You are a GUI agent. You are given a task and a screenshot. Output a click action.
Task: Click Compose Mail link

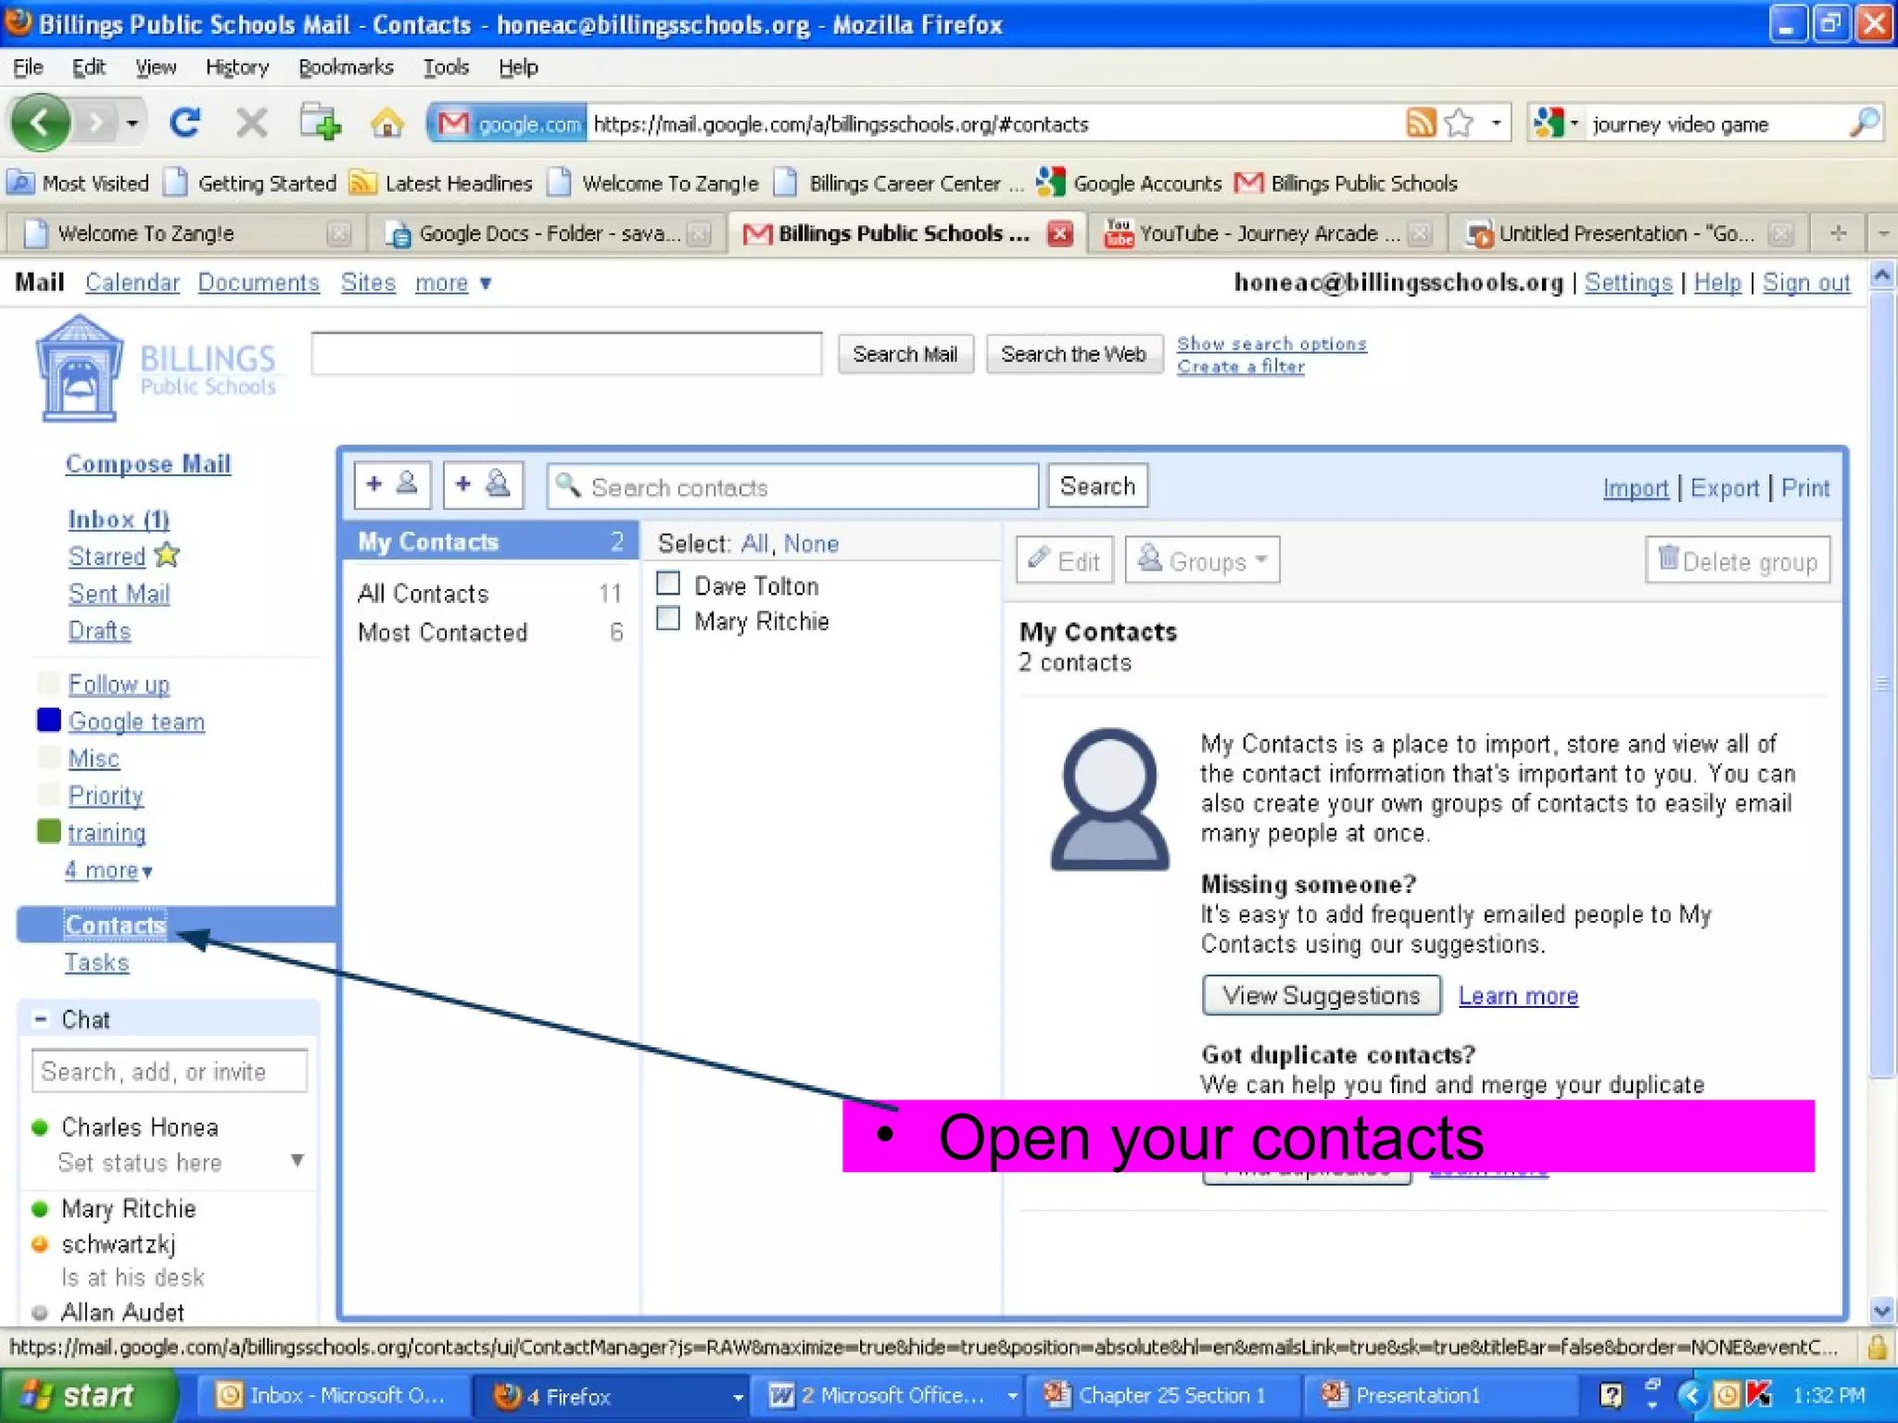click(147, 463)
